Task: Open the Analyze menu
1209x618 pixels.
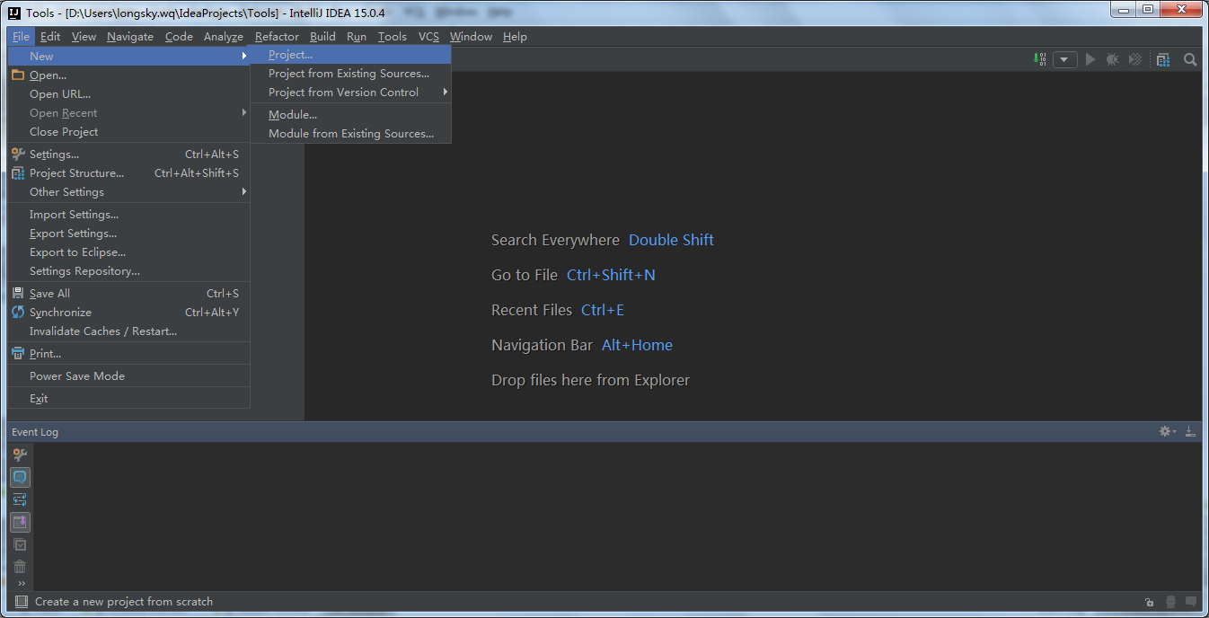Action: point(224,37)
